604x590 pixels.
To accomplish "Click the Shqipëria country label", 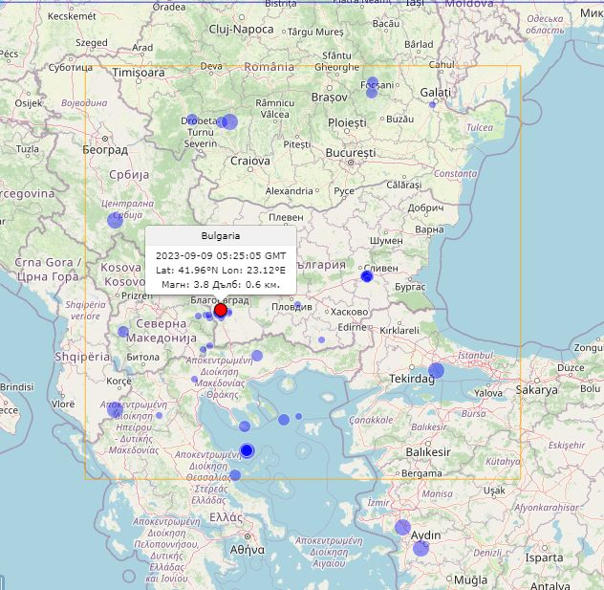I will pyautogui.click(x=82, y=357).
